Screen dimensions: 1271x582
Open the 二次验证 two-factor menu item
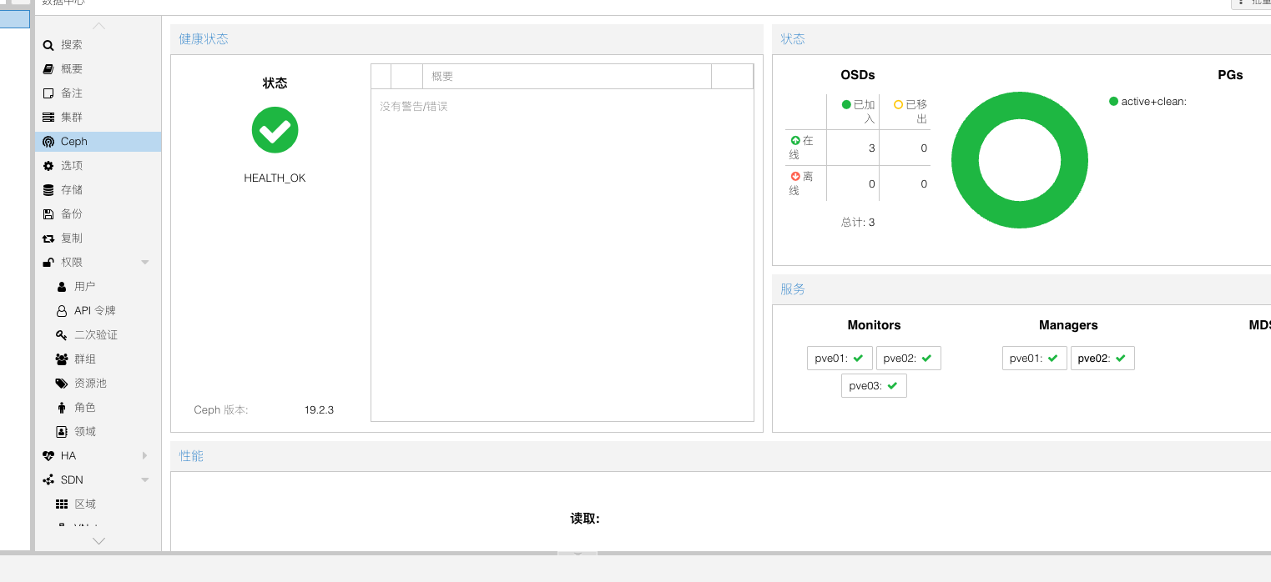pos(95,335)
